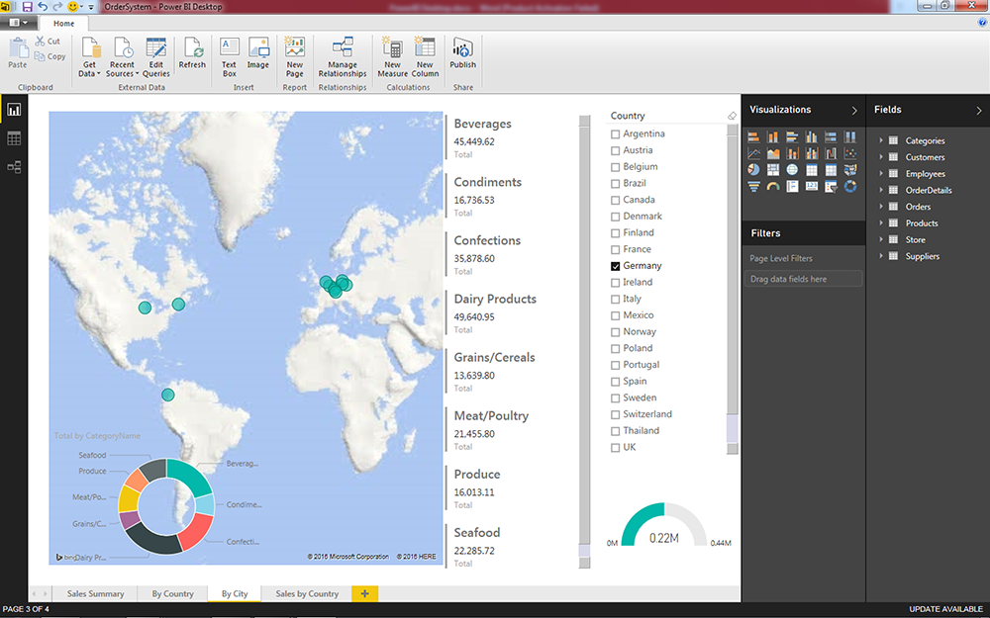The height and width of the screenshot is (618, 990).
Task: Insert an Image
Action: (257, 53)
